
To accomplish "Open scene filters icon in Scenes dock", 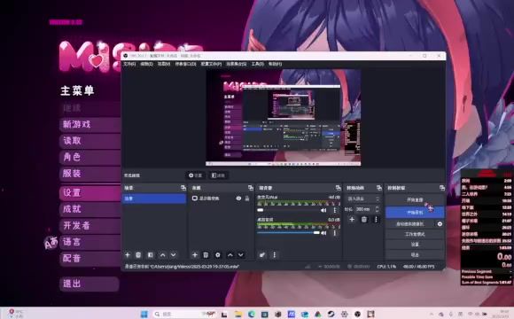I will (150, 254).
